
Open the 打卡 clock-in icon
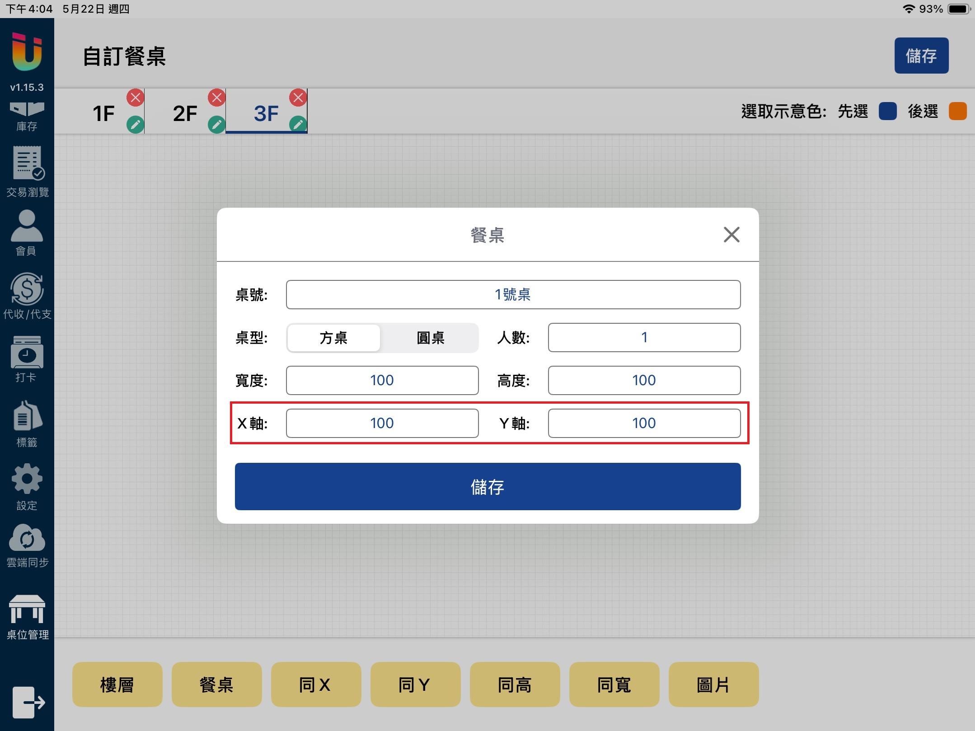point(27,359)
